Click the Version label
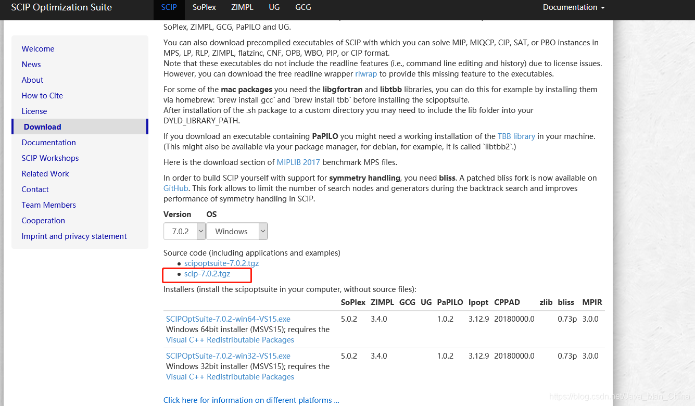695x406 pixels. click(x=178, y=214)
